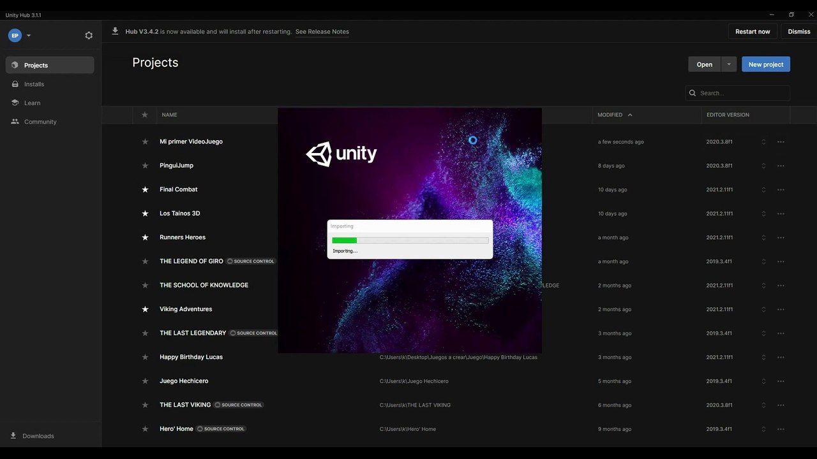Change editor version for THE LEGEND OF GIRO

click(763, 261)
